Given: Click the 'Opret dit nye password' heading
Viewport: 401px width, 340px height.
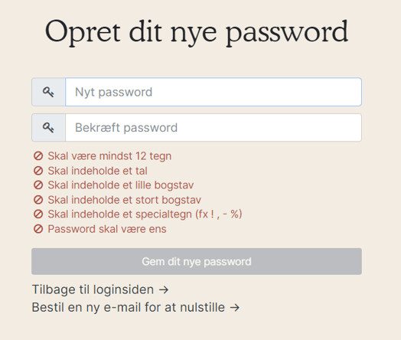Looking at the screenshot, I should click(x=197, y=32).
